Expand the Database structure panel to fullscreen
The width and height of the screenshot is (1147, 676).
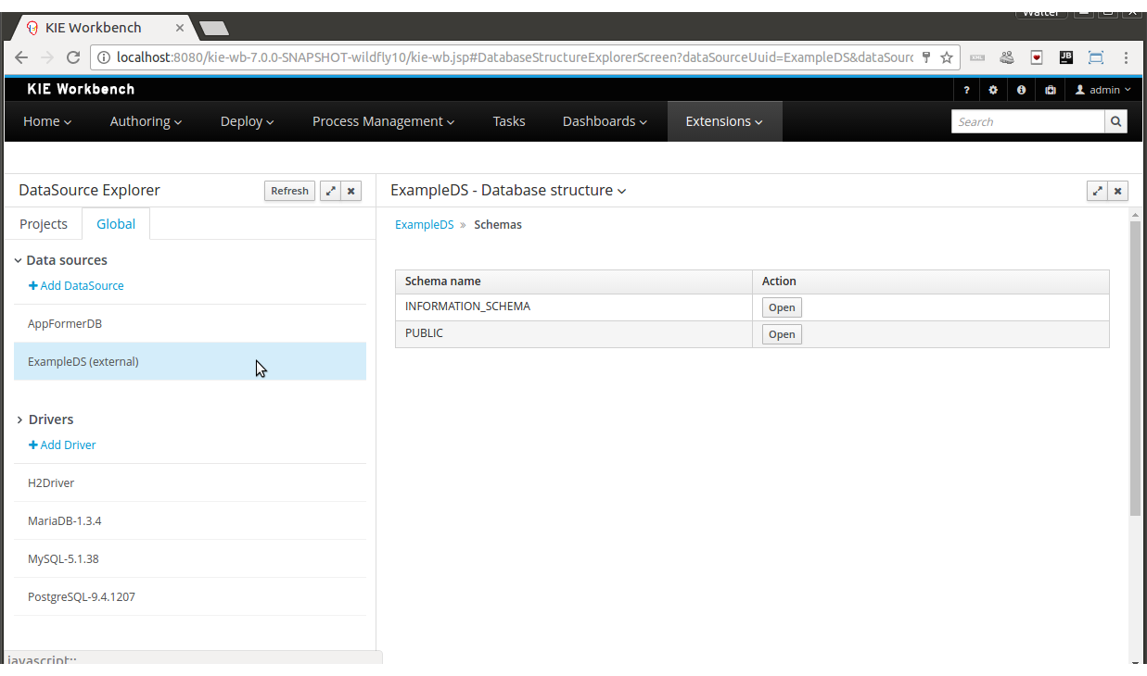(1097, 191)
